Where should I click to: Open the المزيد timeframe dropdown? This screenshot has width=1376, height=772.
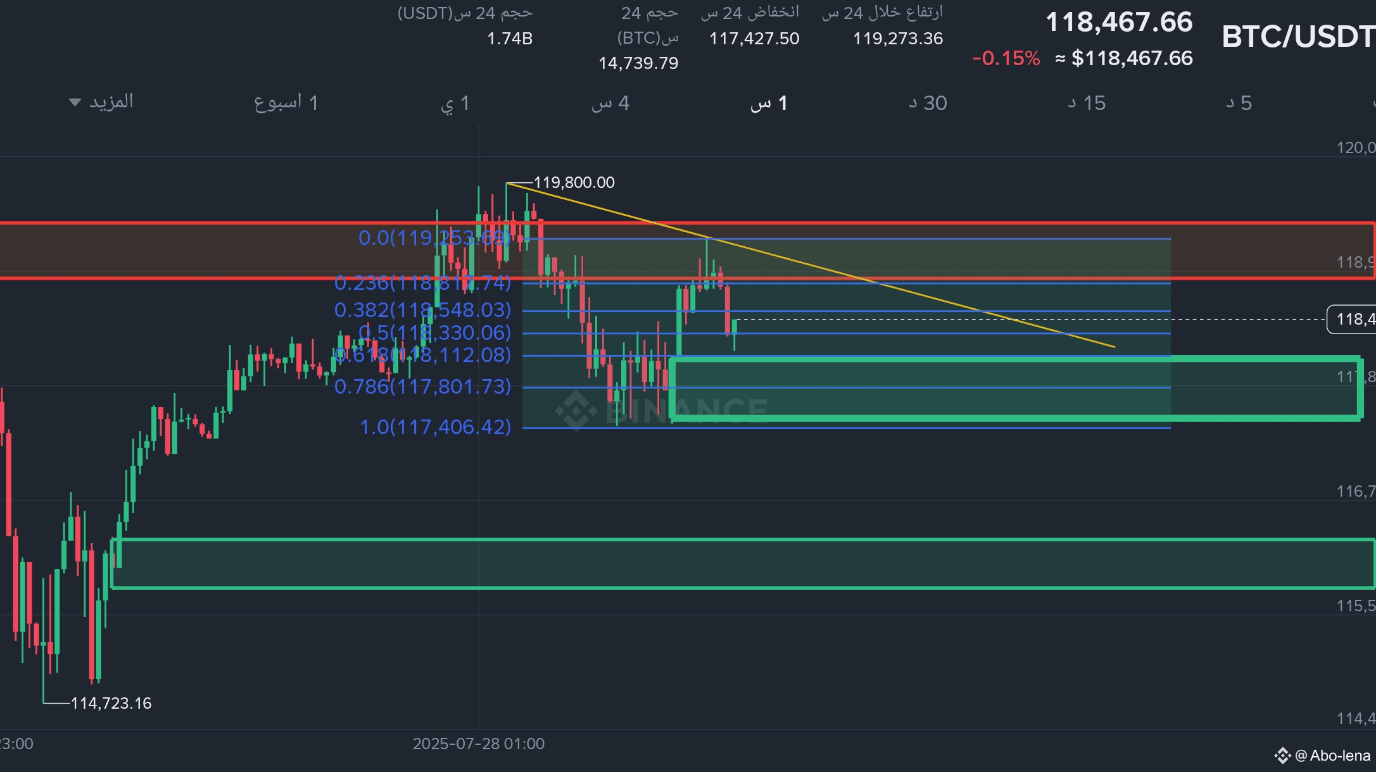(111, 102)
